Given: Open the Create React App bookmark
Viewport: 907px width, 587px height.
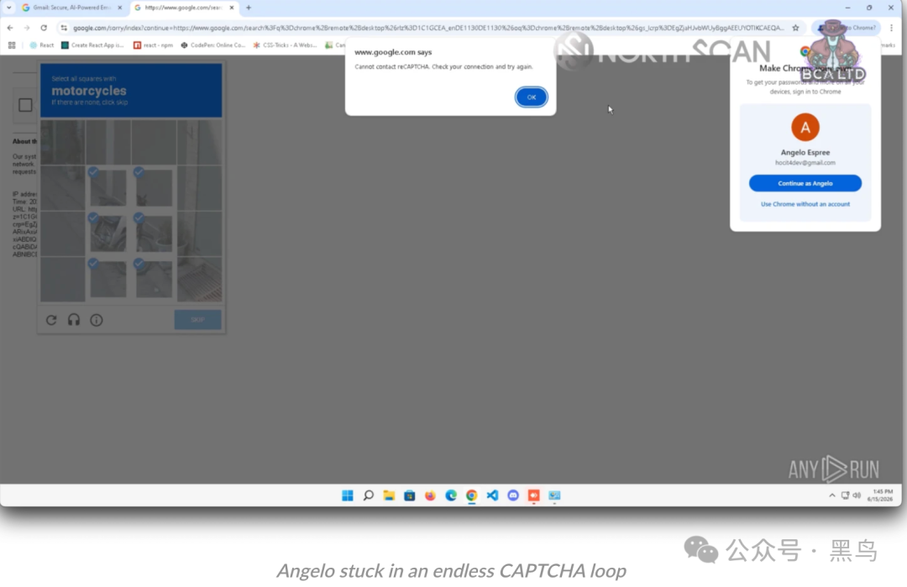Looking at the screenshot, I should tap(92, 45).
